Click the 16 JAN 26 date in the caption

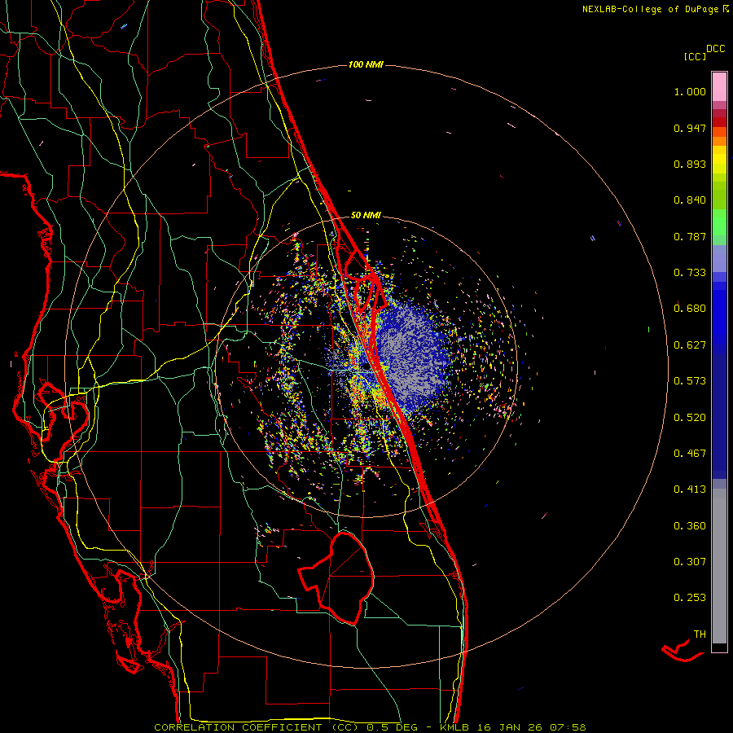(508, 727)
